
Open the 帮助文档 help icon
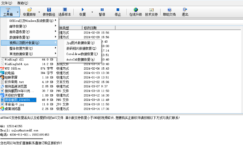(169, 9)
